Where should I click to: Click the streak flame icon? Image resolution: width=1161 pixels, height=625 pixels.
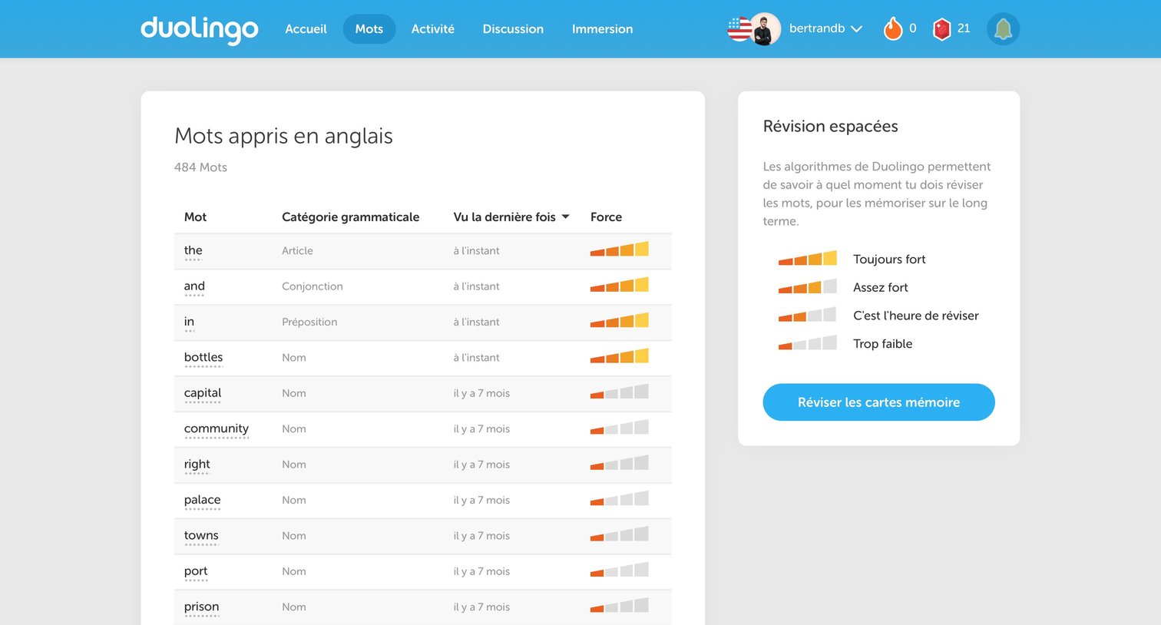click(892, 28)
